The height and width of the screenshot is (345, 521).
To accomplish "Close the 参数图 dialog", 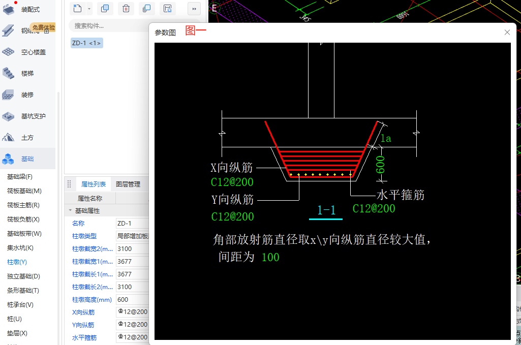I will click(507, 32).
